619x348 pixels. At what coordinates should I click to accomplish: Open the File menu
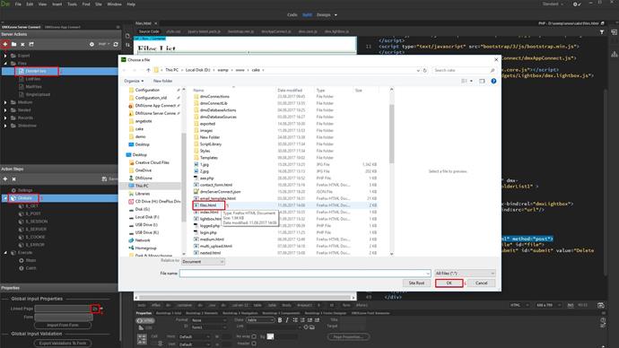coord(18,4)
